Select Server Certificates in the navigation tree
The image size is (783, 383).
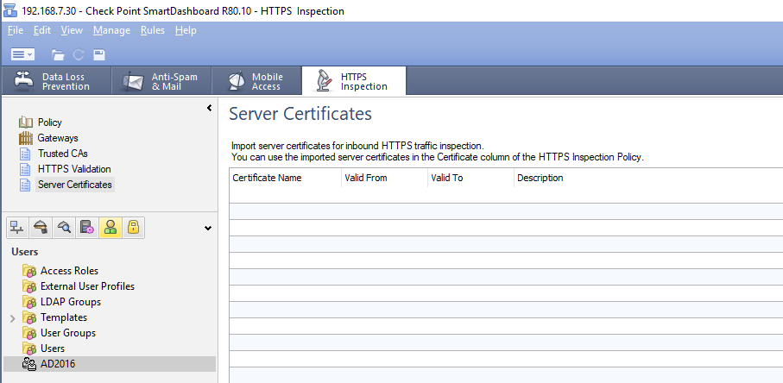(x=75, y=185)
